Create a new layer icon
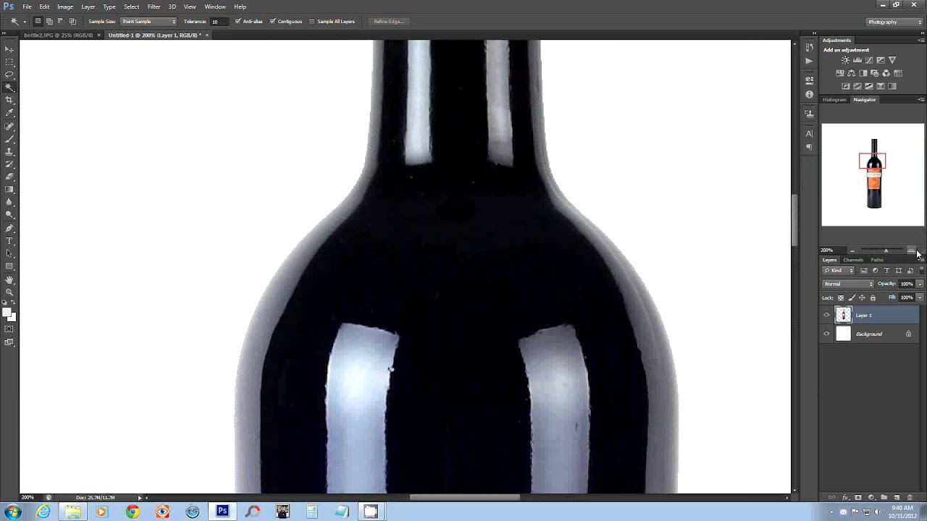This screenshot has height=521, width=927. 897,498
